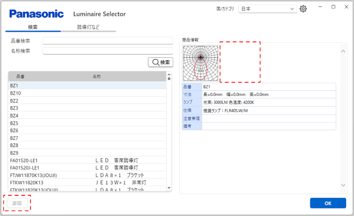Viewport: 354px width, 216px height.
Task: Click the 検索 magnifier search button
Action: [x=161, y=62]
